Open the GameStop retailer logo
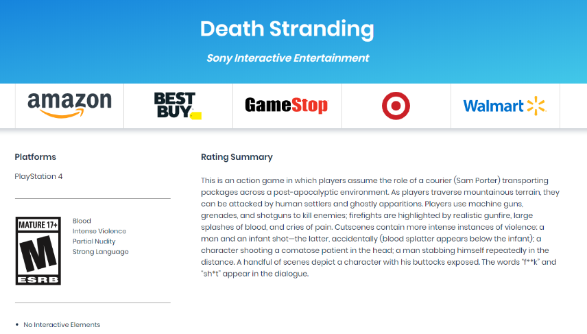Viewport: 587px width, 334px height. (287, 105)
